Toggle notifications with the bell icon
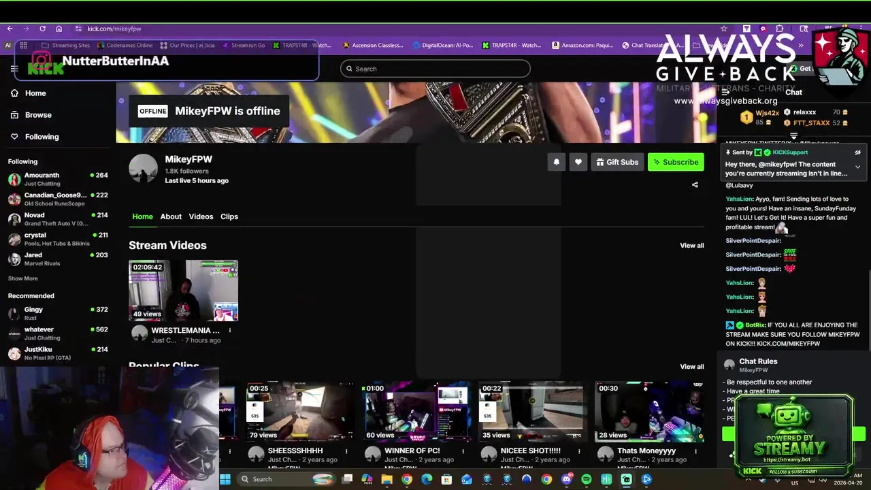This screenshot has width=871, height=490. tap(557, 162)
